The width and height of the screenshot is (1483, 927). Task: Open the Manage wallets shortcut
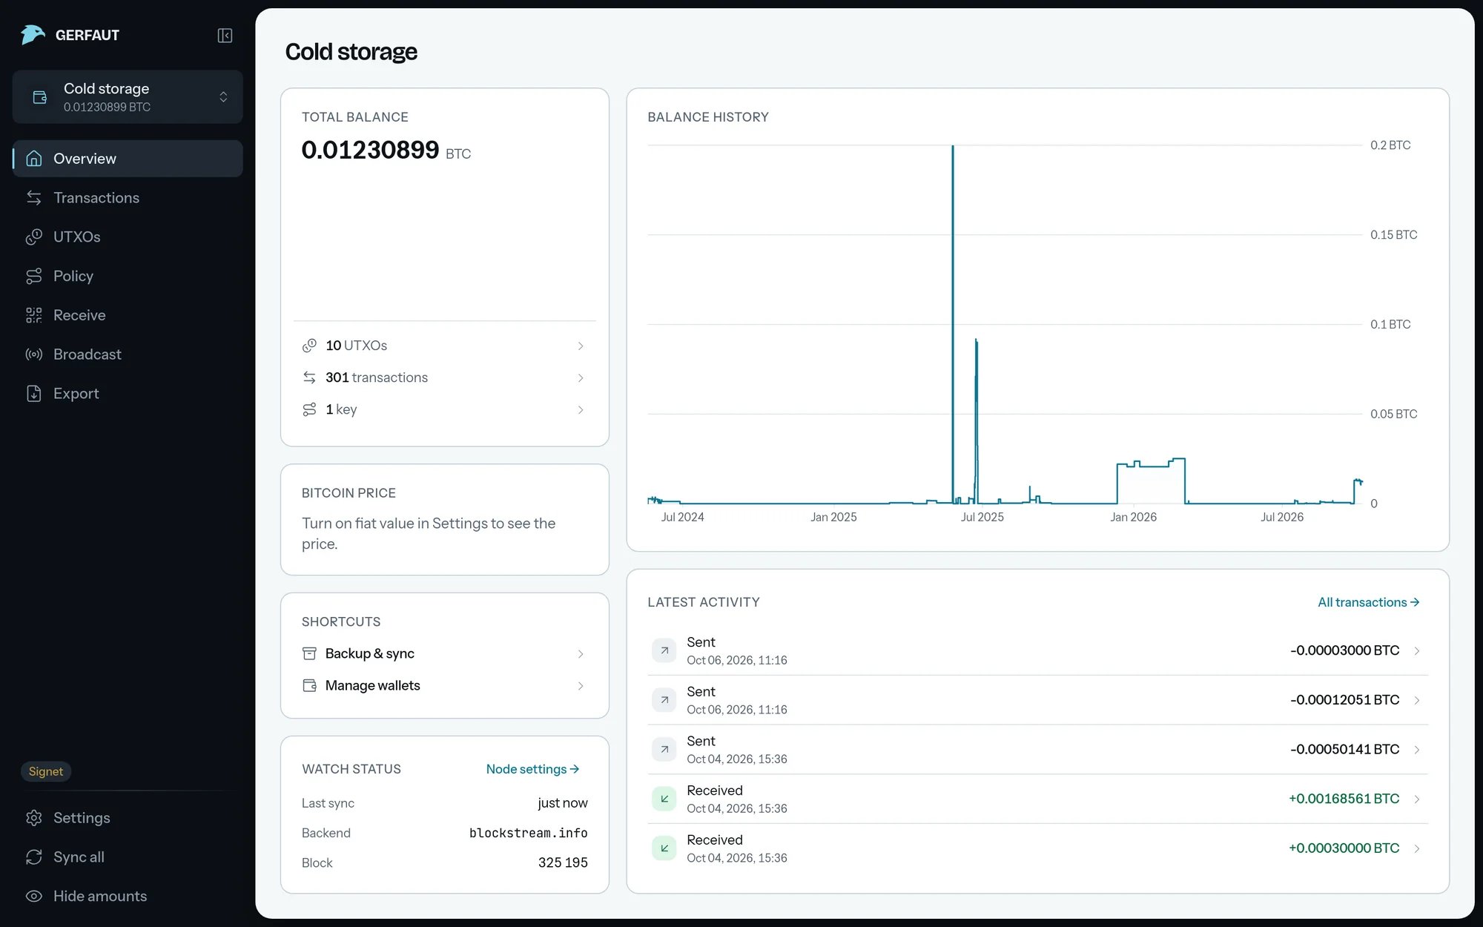point(444,685)
